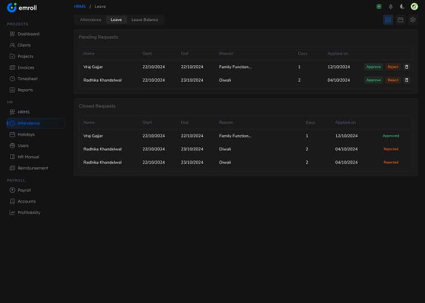The width and height of the screenshot is (425, 303).
Task: Delete Radhika Khandelwal's pending leave request
Action: [x=406, y=80]
